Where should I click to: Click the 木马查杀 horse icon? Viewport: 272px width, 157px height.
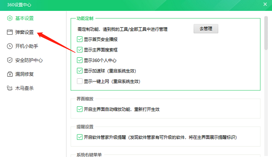coord(10,88)
